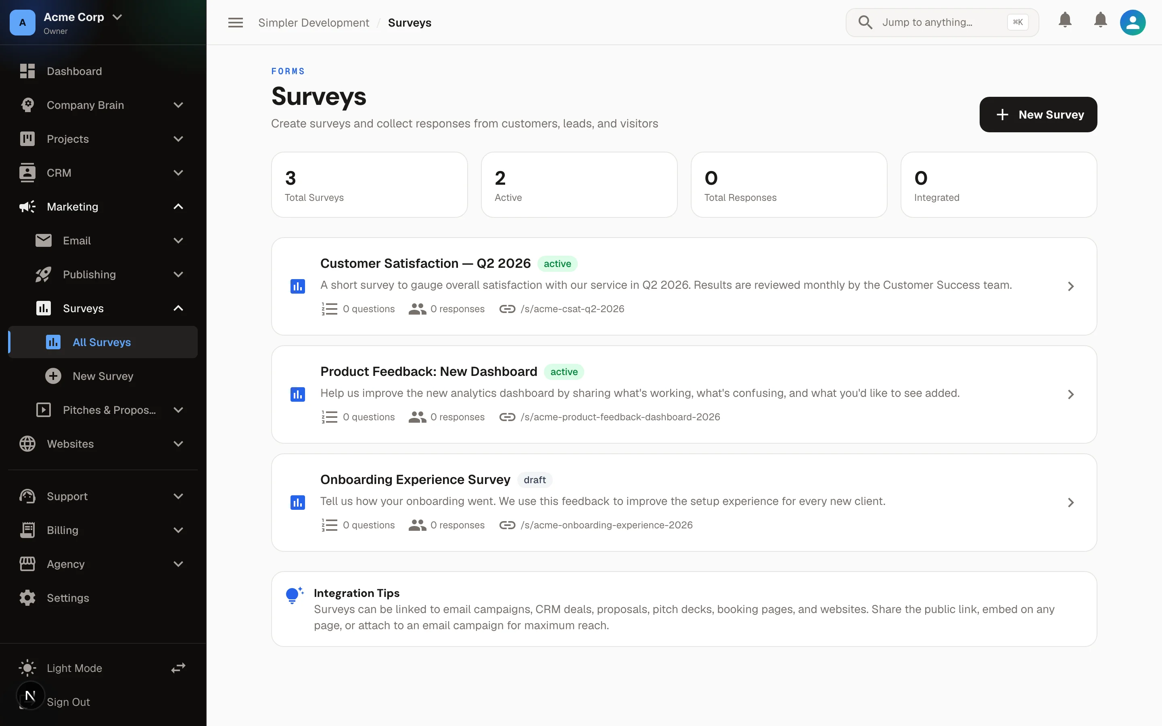
Task: Click the Acme Corp workspace logo
Action: [23, 23]
